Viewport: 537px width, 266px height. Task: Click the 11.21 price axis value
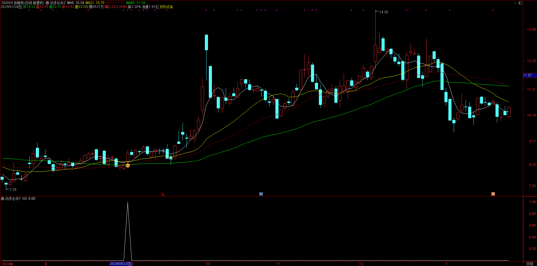[x=531, y=89]
